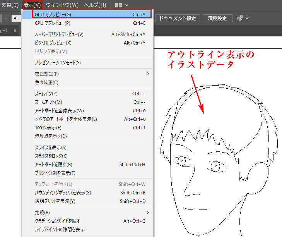Select CPU でプレビュー(P) menu item

point(87,23)
